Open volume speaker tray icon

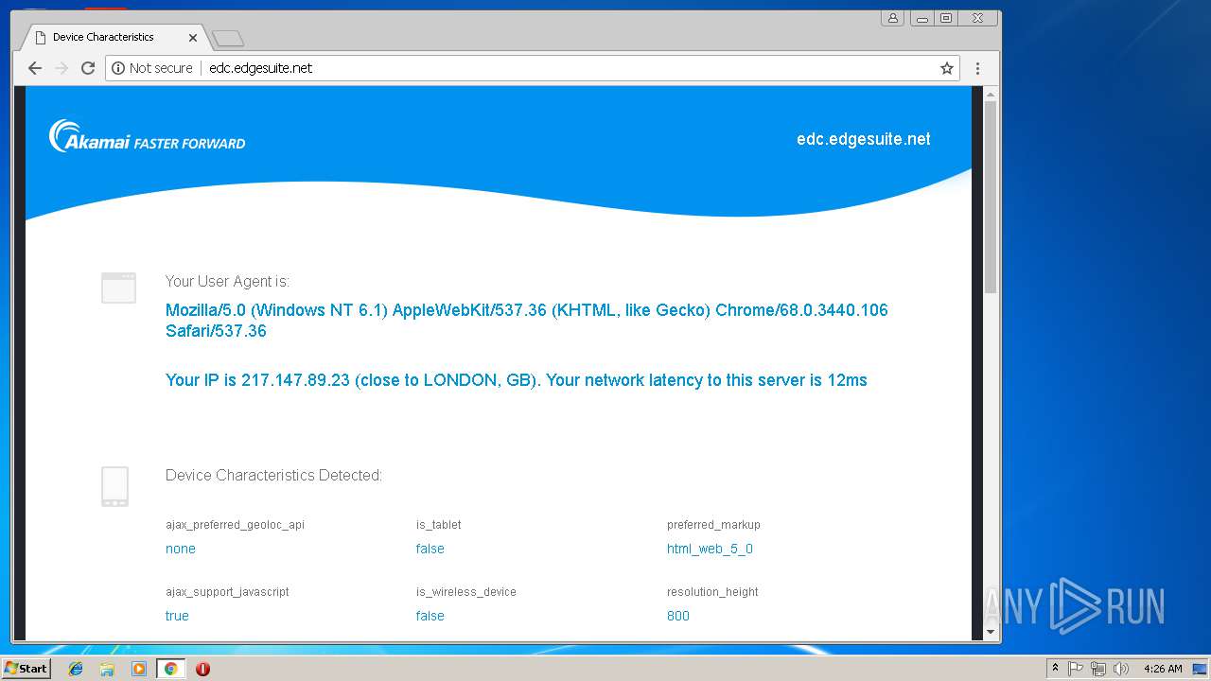tap(1121, 669)
